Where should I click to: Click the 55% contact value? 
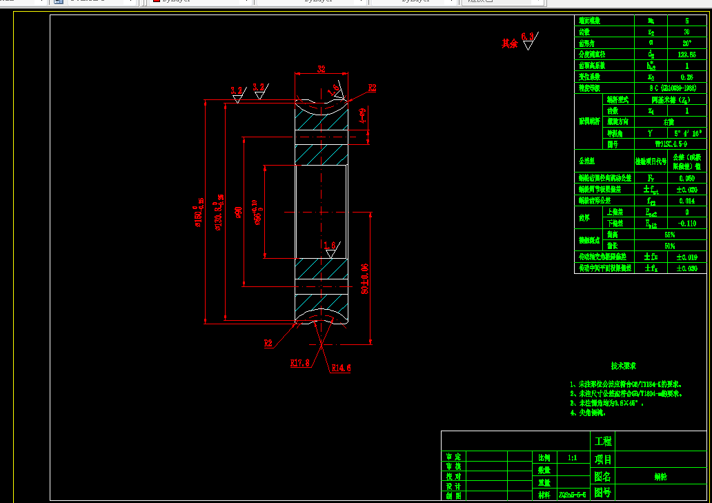669,235
